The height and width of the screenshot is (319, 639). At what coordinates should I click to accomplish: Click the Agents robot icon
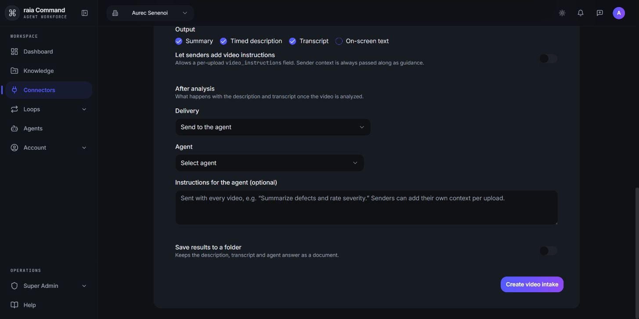pyautogui.click(x=14, y=129)
